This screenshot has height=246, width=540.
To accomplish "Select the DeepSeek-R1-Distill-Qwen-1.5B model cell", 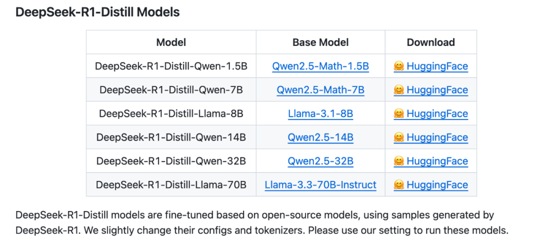I will point(171,66).
